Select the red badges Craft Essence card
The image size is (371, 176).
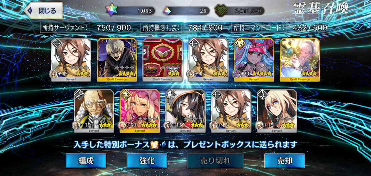[162, 60]
